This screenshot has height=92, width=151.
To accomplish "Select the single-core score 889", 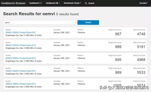I will [118, 47].
